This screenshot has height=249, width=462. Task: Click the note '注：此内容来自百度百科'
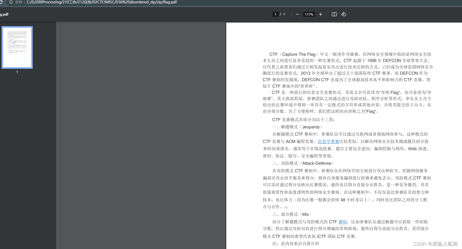pos(296,244)
